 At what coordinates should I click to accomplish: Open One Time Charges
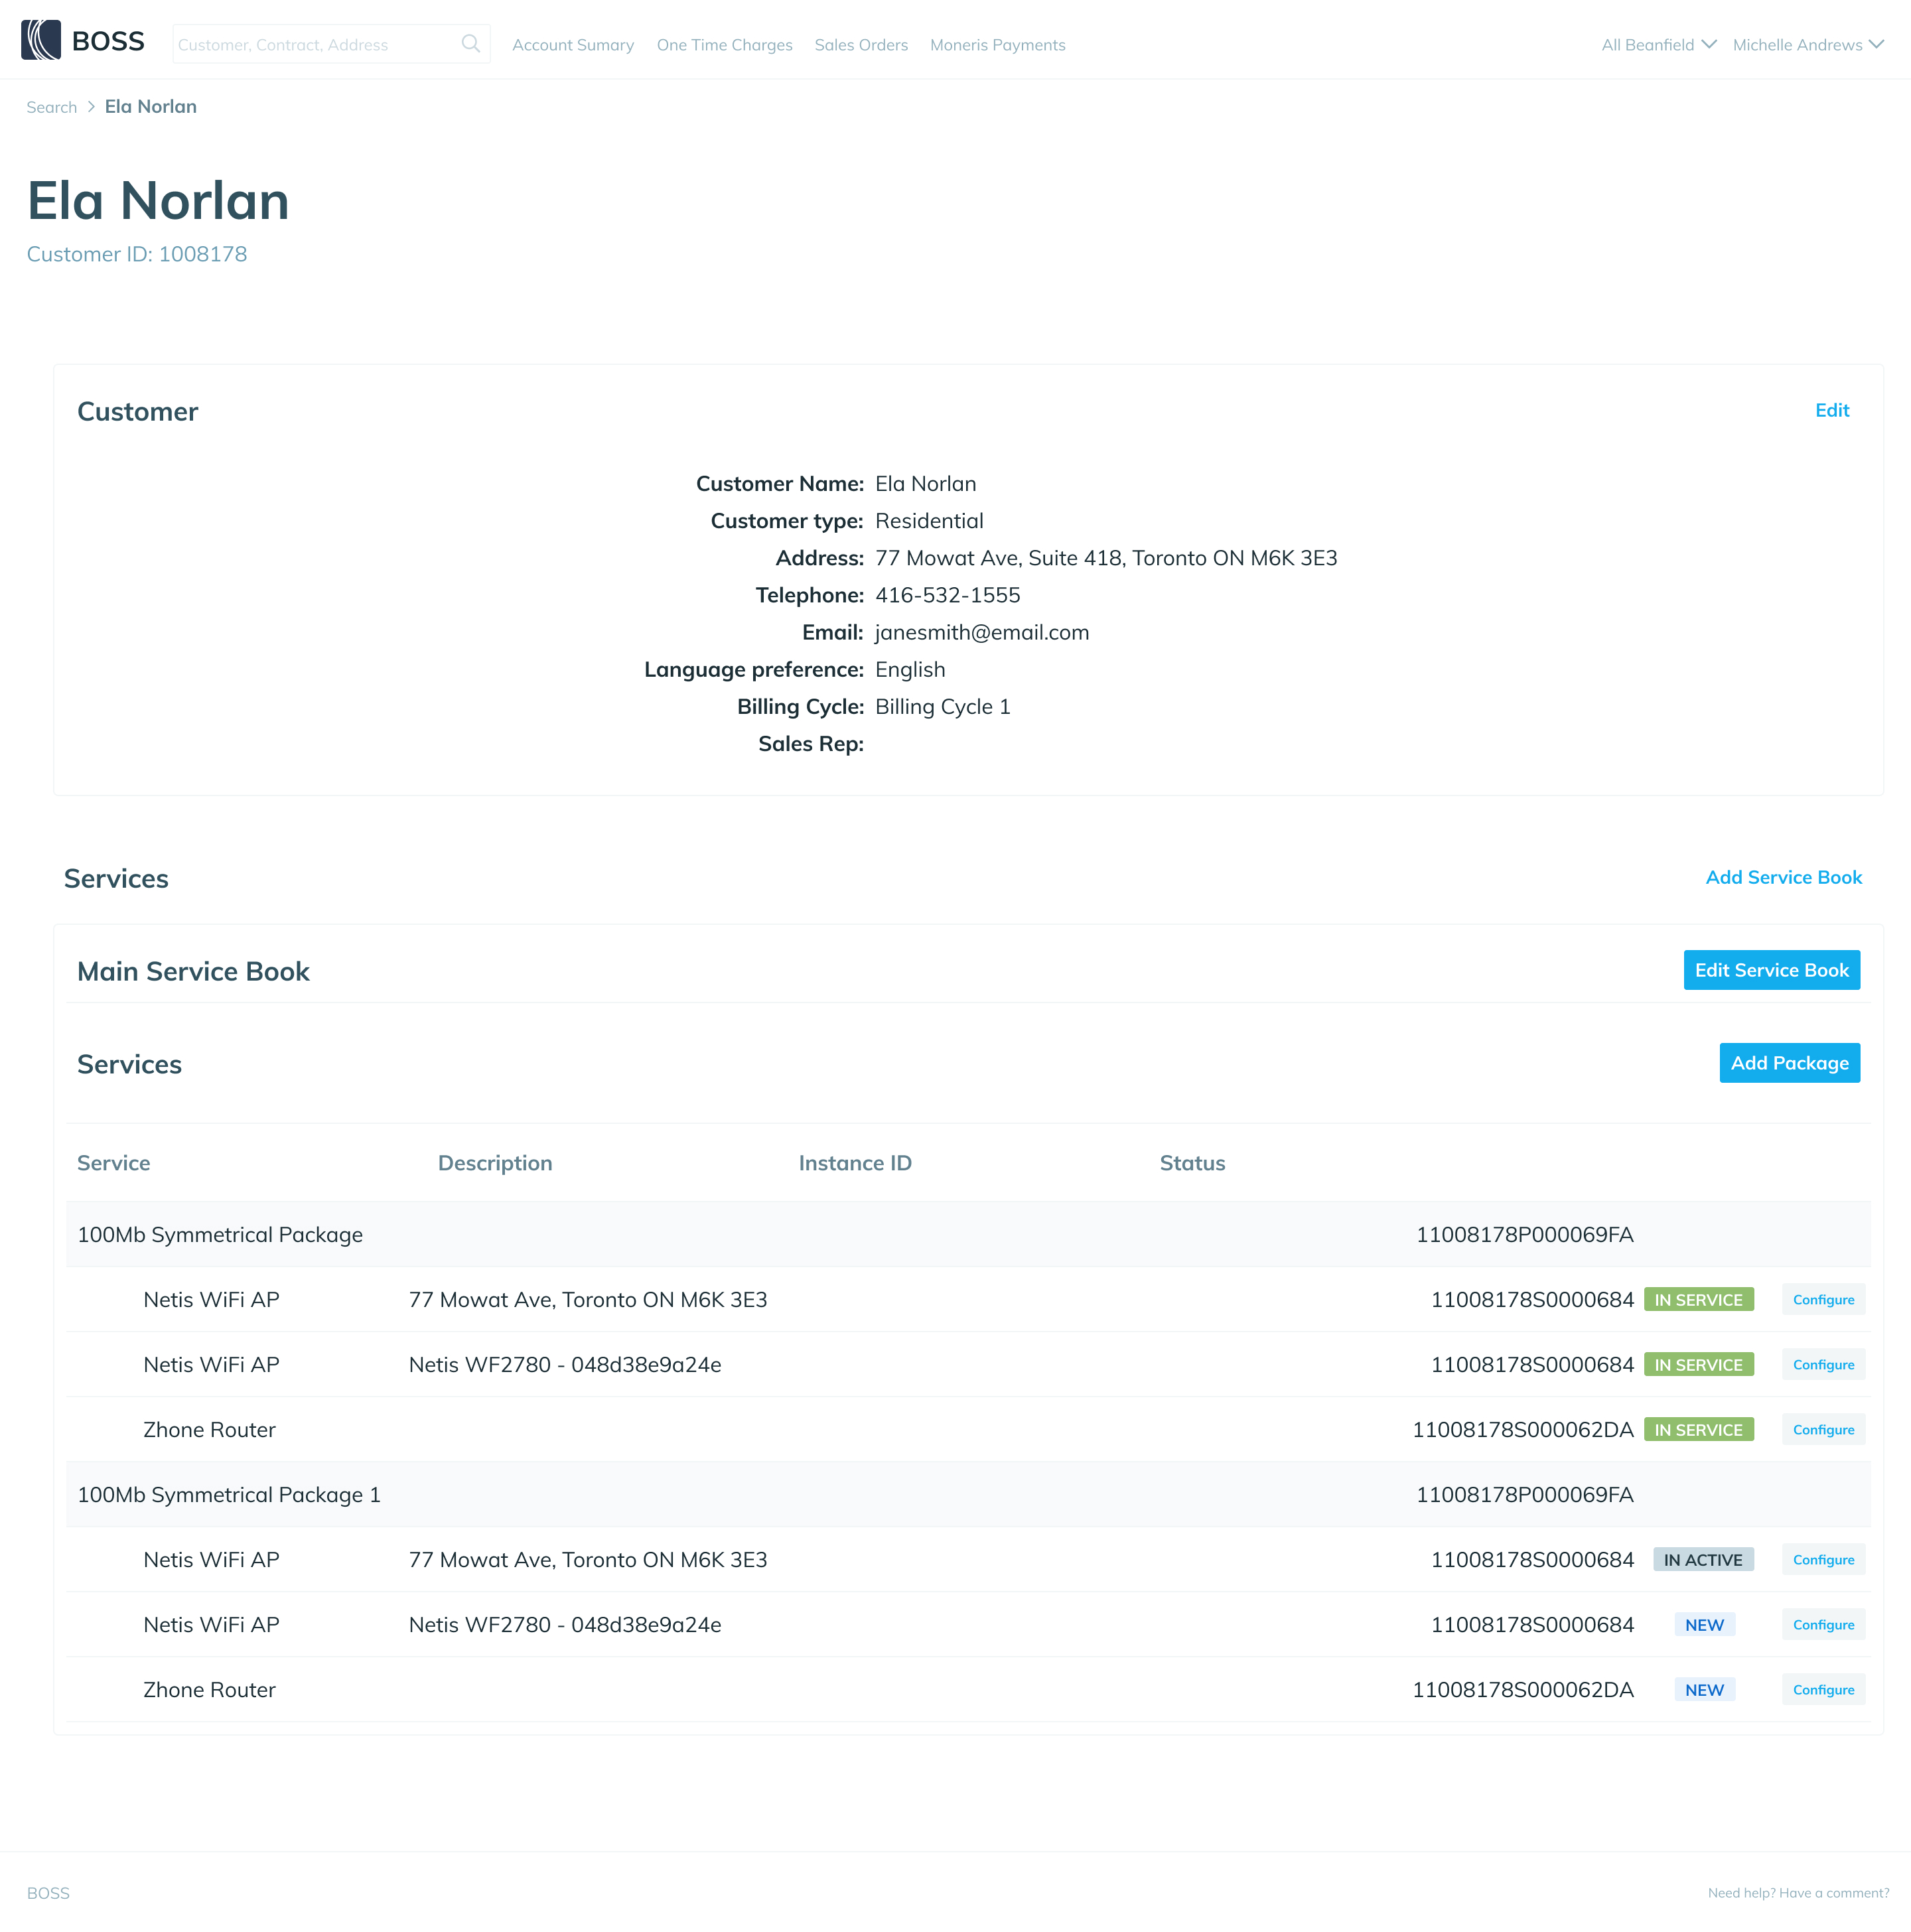[724, 45]
